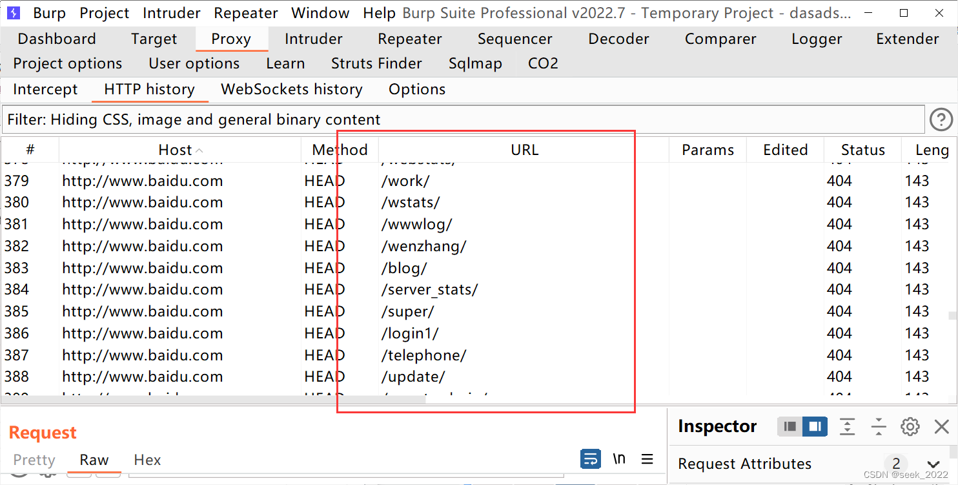Open the Sqlmap extension tab
The height and width of the screenshot is (485, 958).
point(475,63)
